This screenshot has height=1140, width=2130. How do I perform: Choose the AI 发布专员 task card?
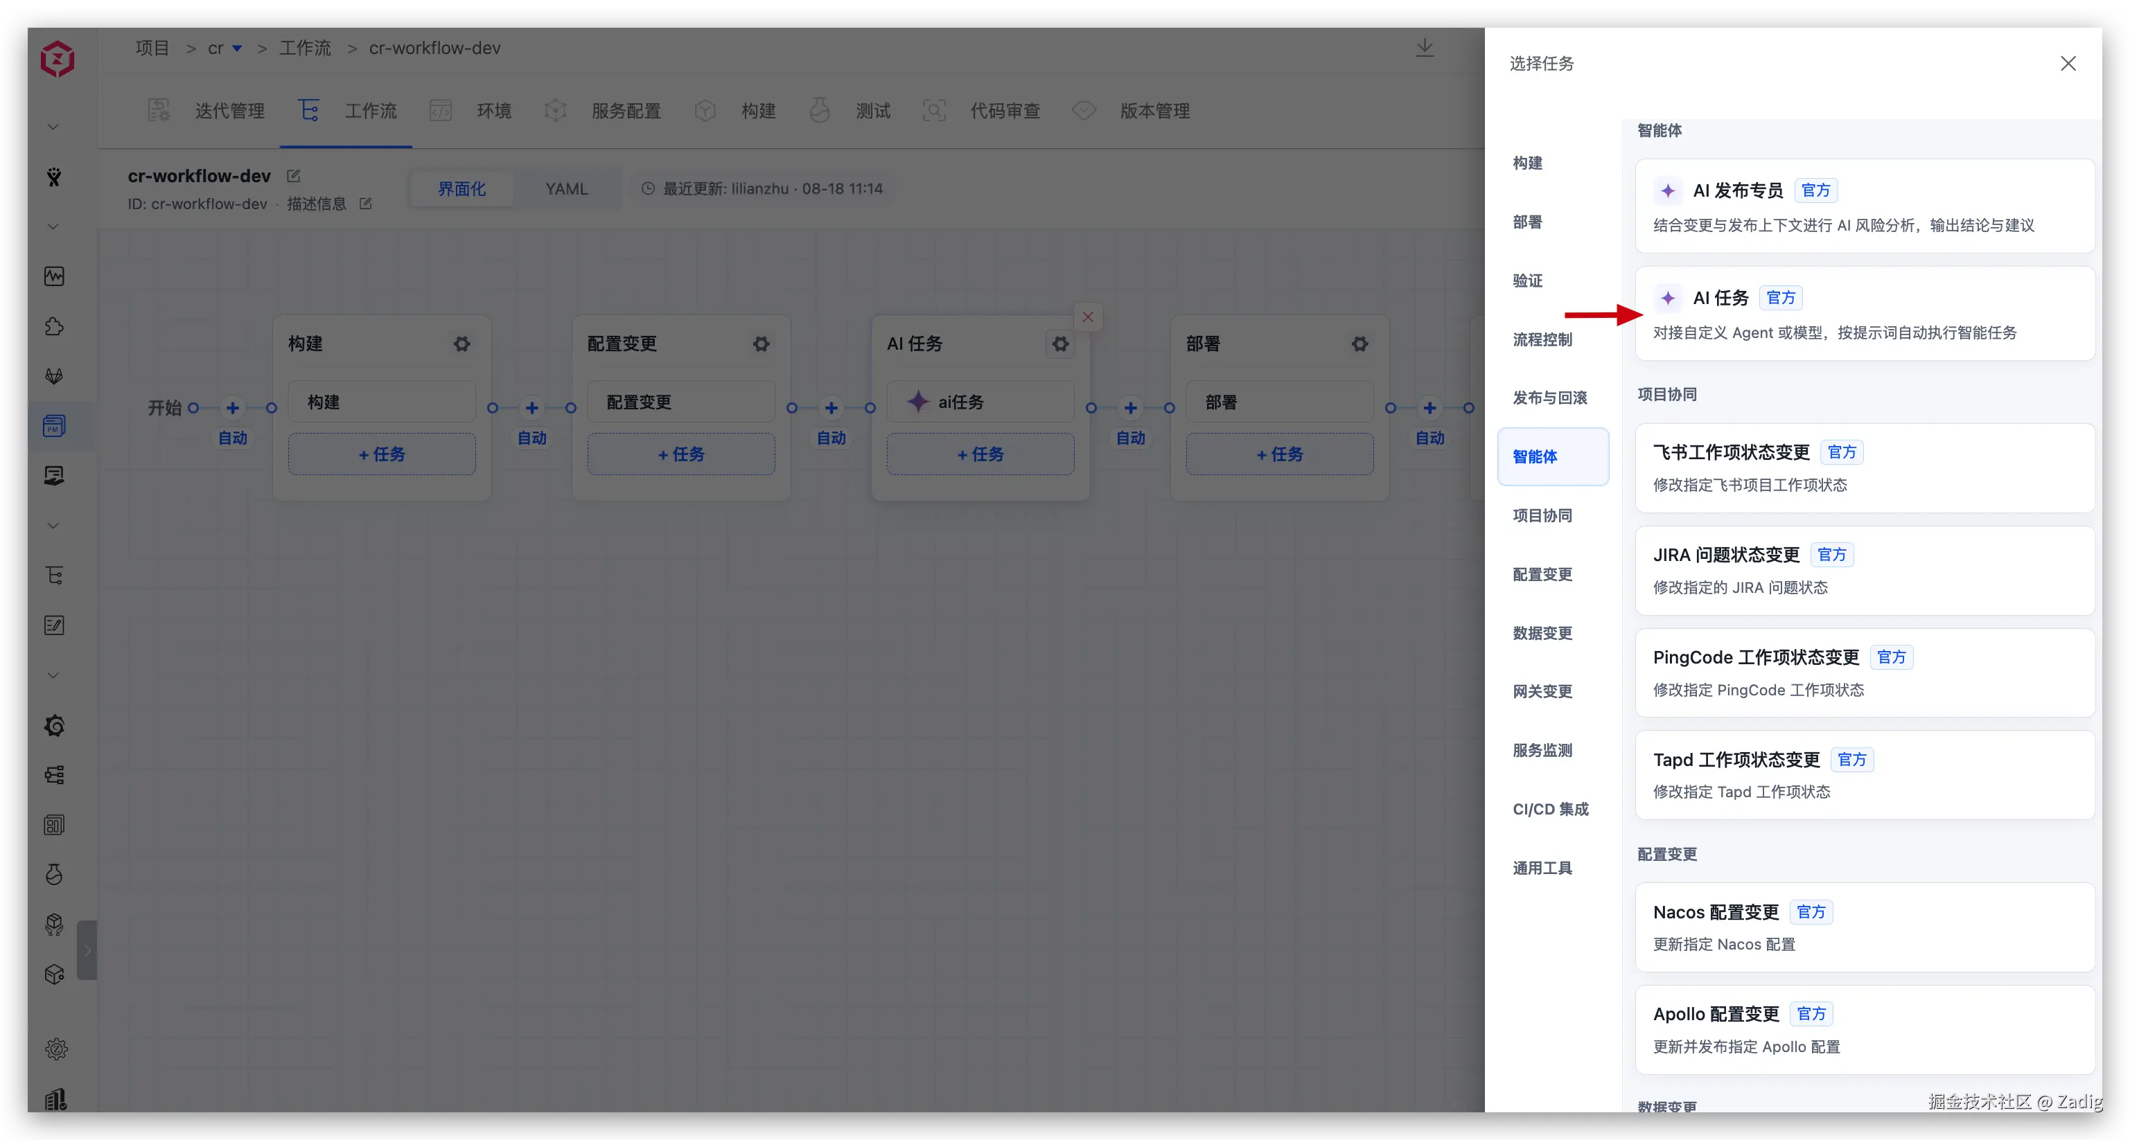[x=1864, y=206]
